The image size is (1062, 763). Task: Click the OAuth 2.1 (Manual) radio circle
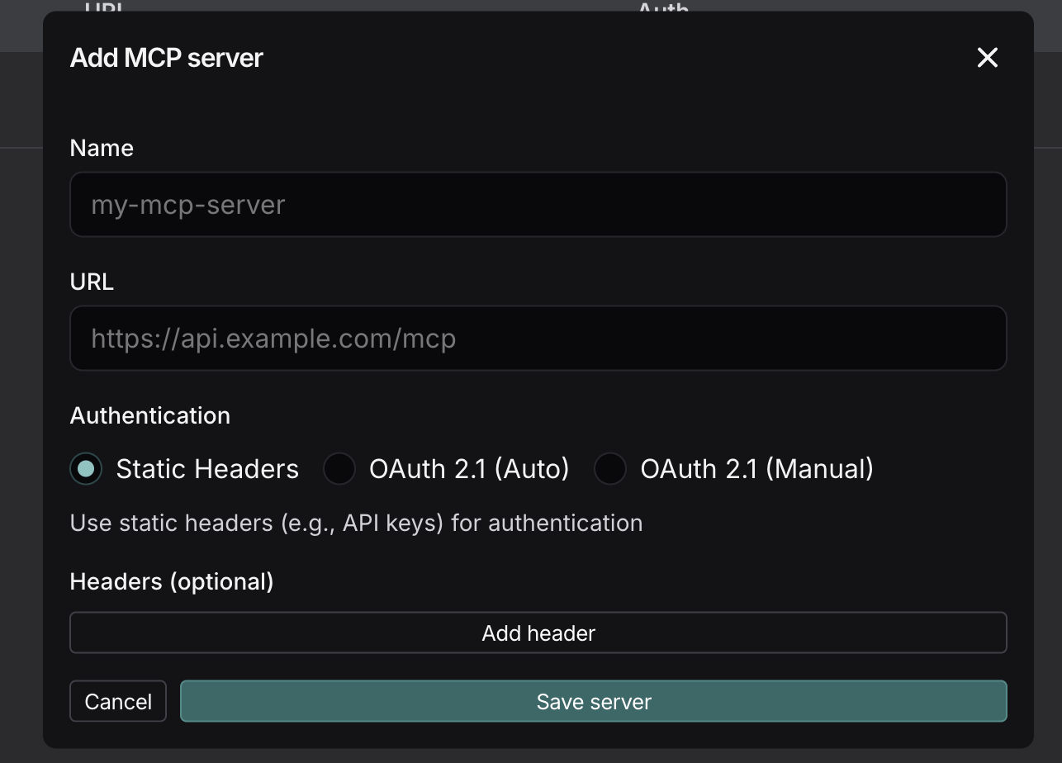coord(610,468)
